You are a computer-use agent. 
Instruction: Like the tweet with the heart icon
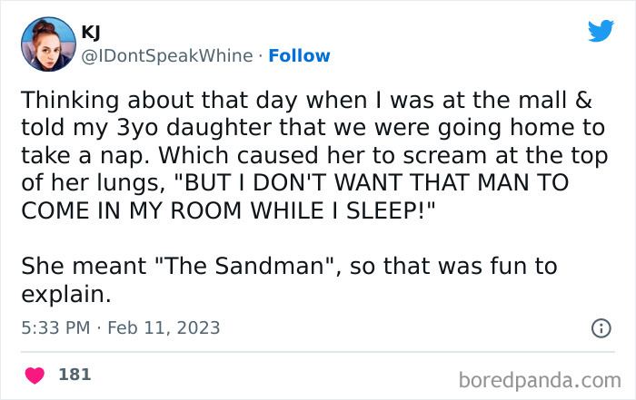(x=35, y=374)
